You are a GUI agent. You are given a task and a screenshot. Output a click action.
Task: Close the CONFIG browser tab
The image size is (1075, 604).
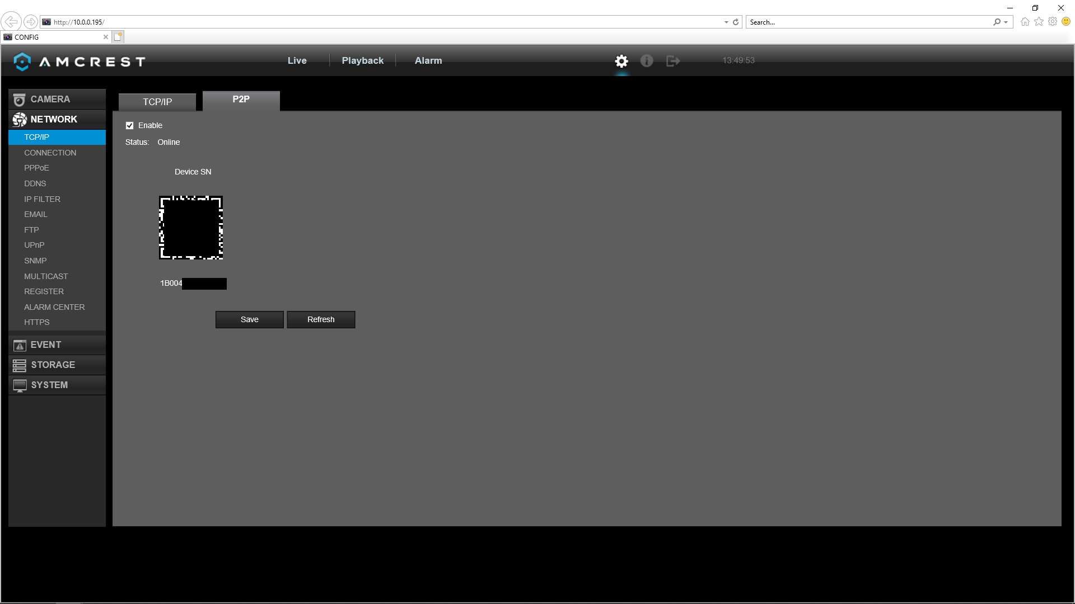(106, 37)
